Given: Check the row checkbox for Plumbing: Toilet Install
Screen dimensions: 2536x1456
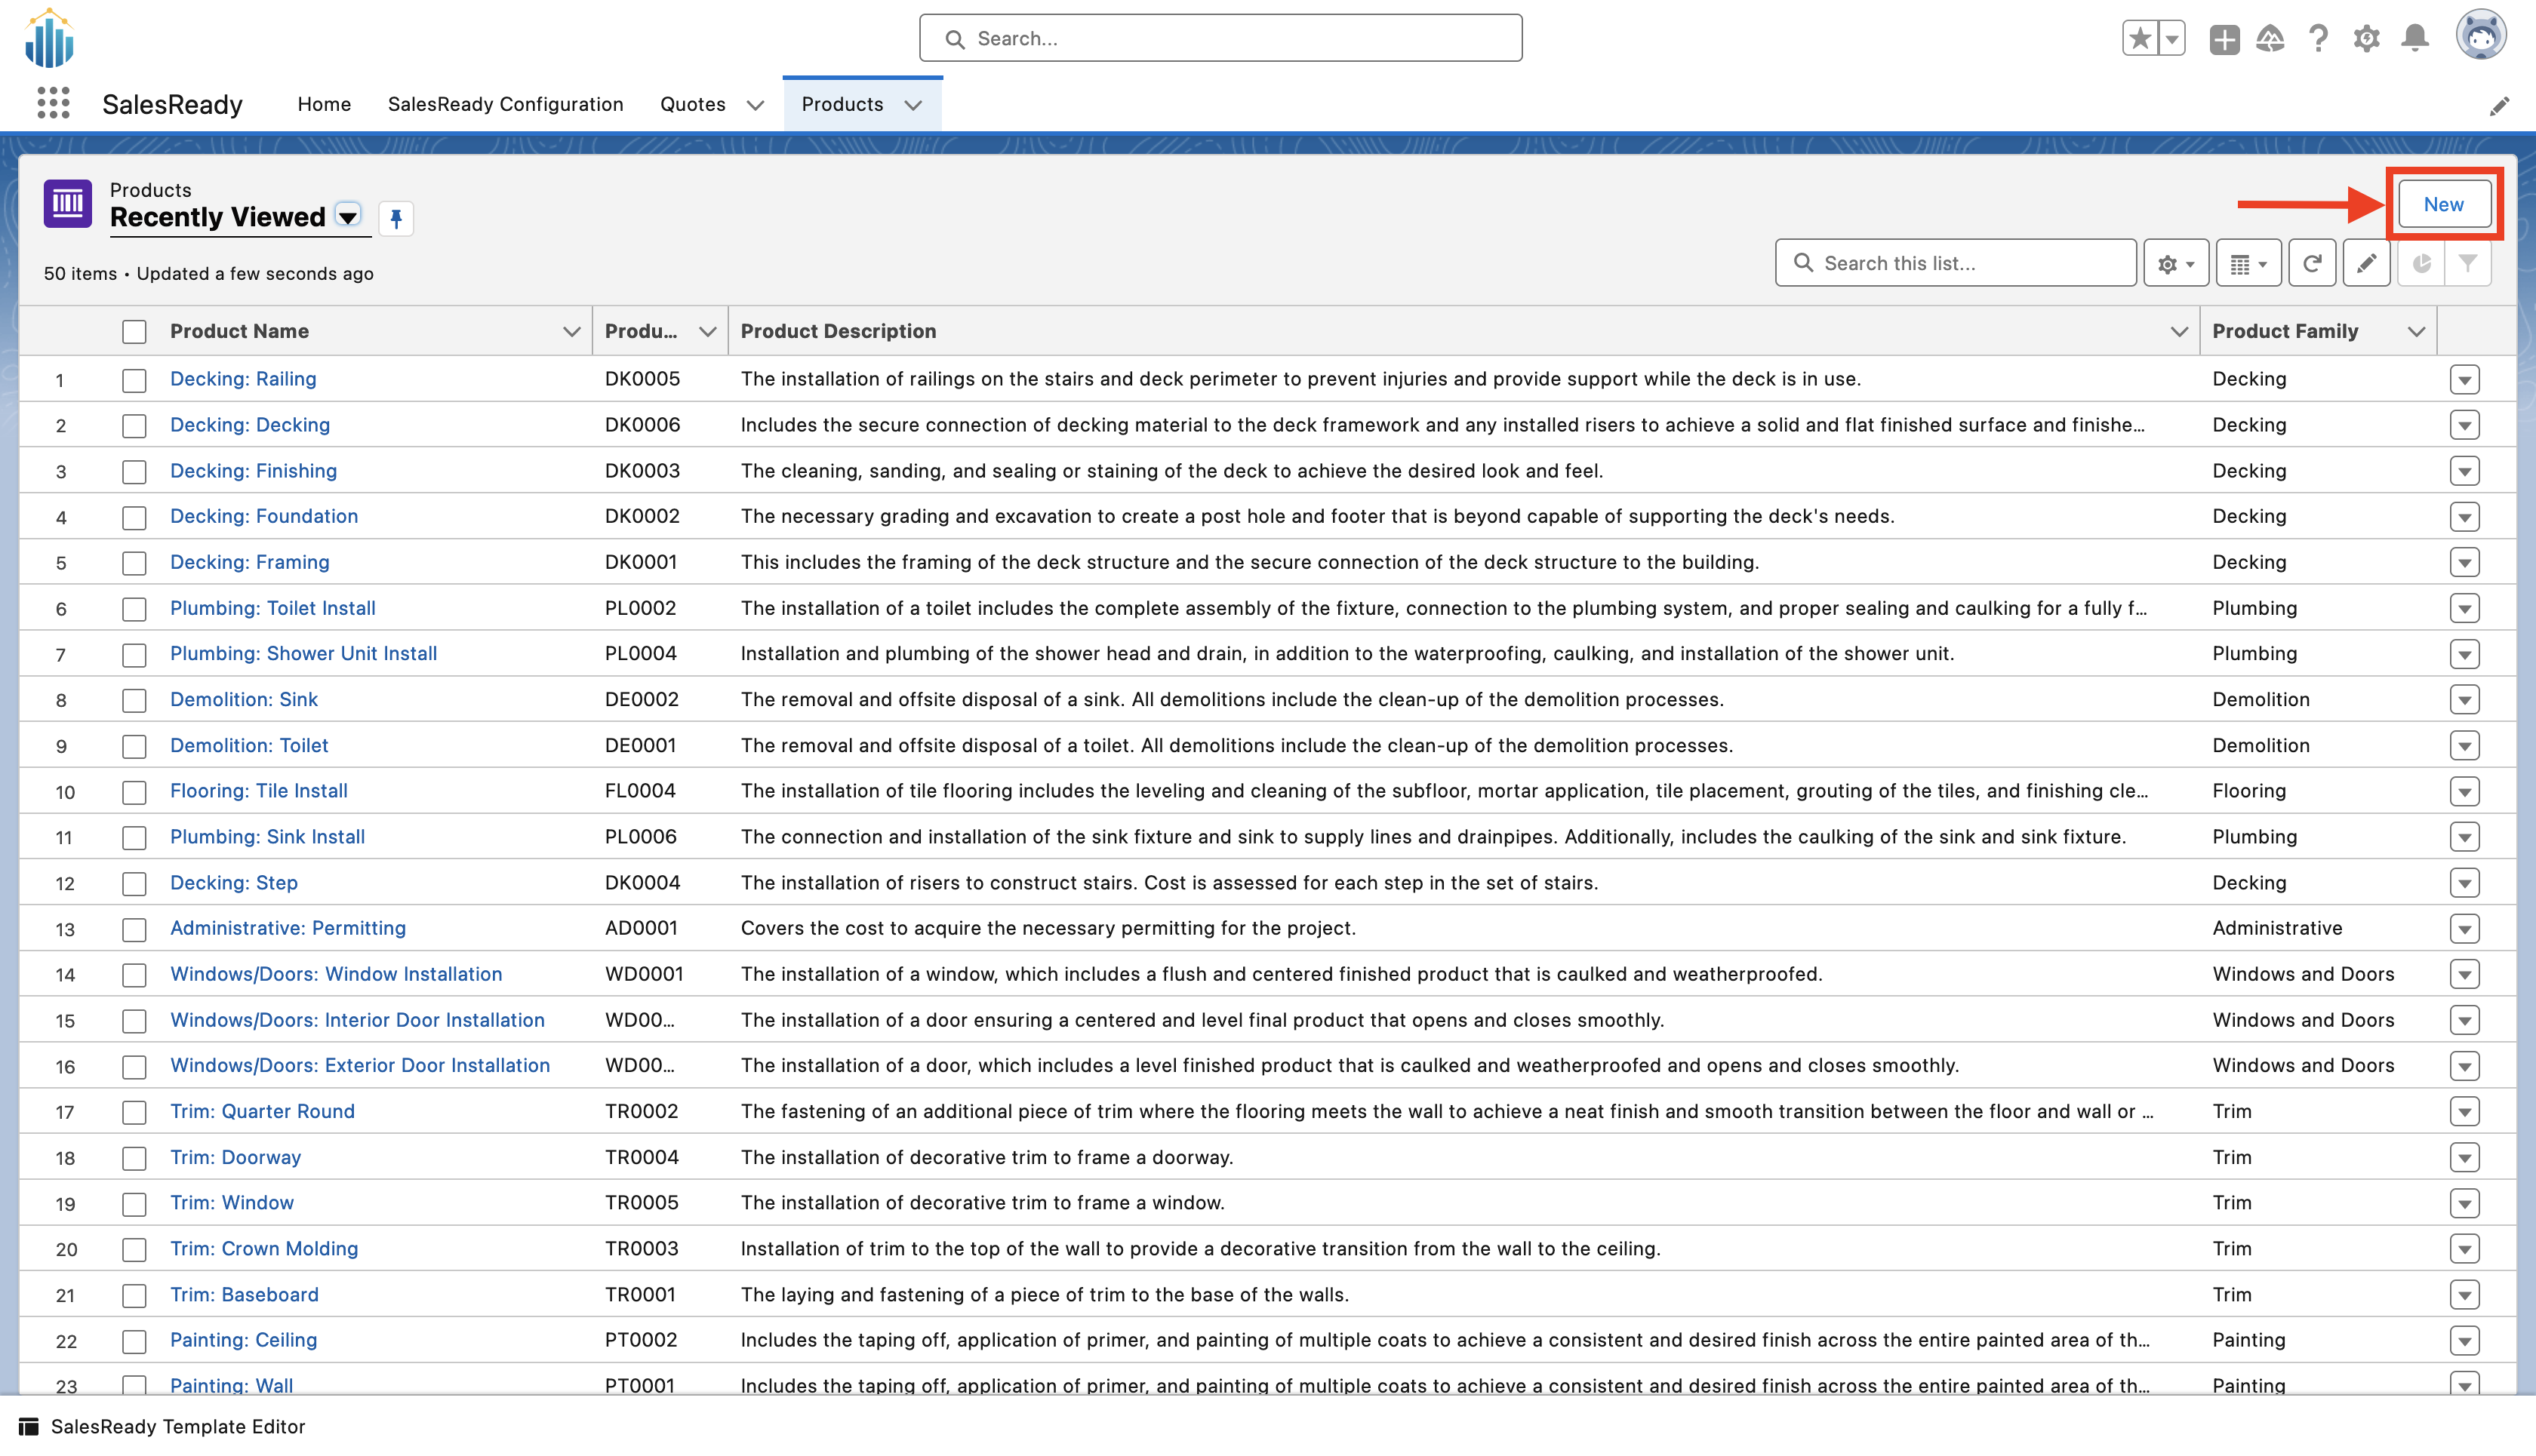Looking at the screenshot, I should 134,608.
